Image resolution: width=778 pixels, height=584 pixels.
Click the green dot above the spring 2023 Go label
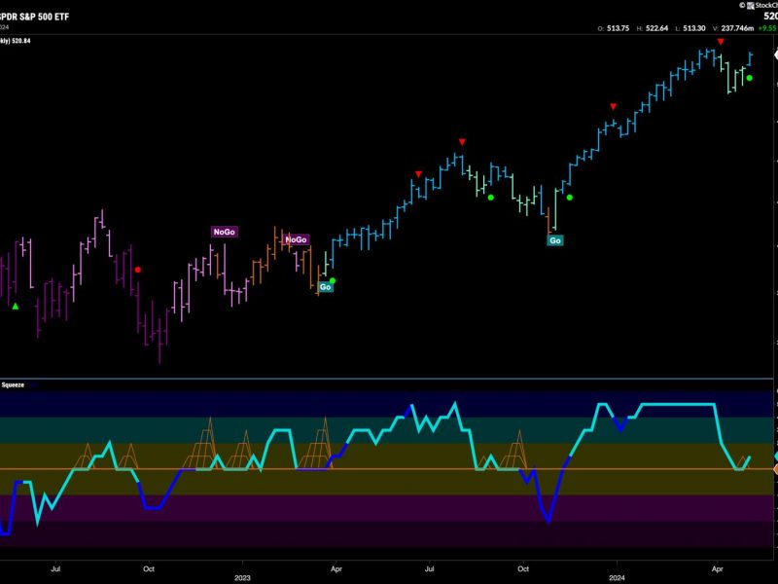pyautogui.click(x=333, y=281)
